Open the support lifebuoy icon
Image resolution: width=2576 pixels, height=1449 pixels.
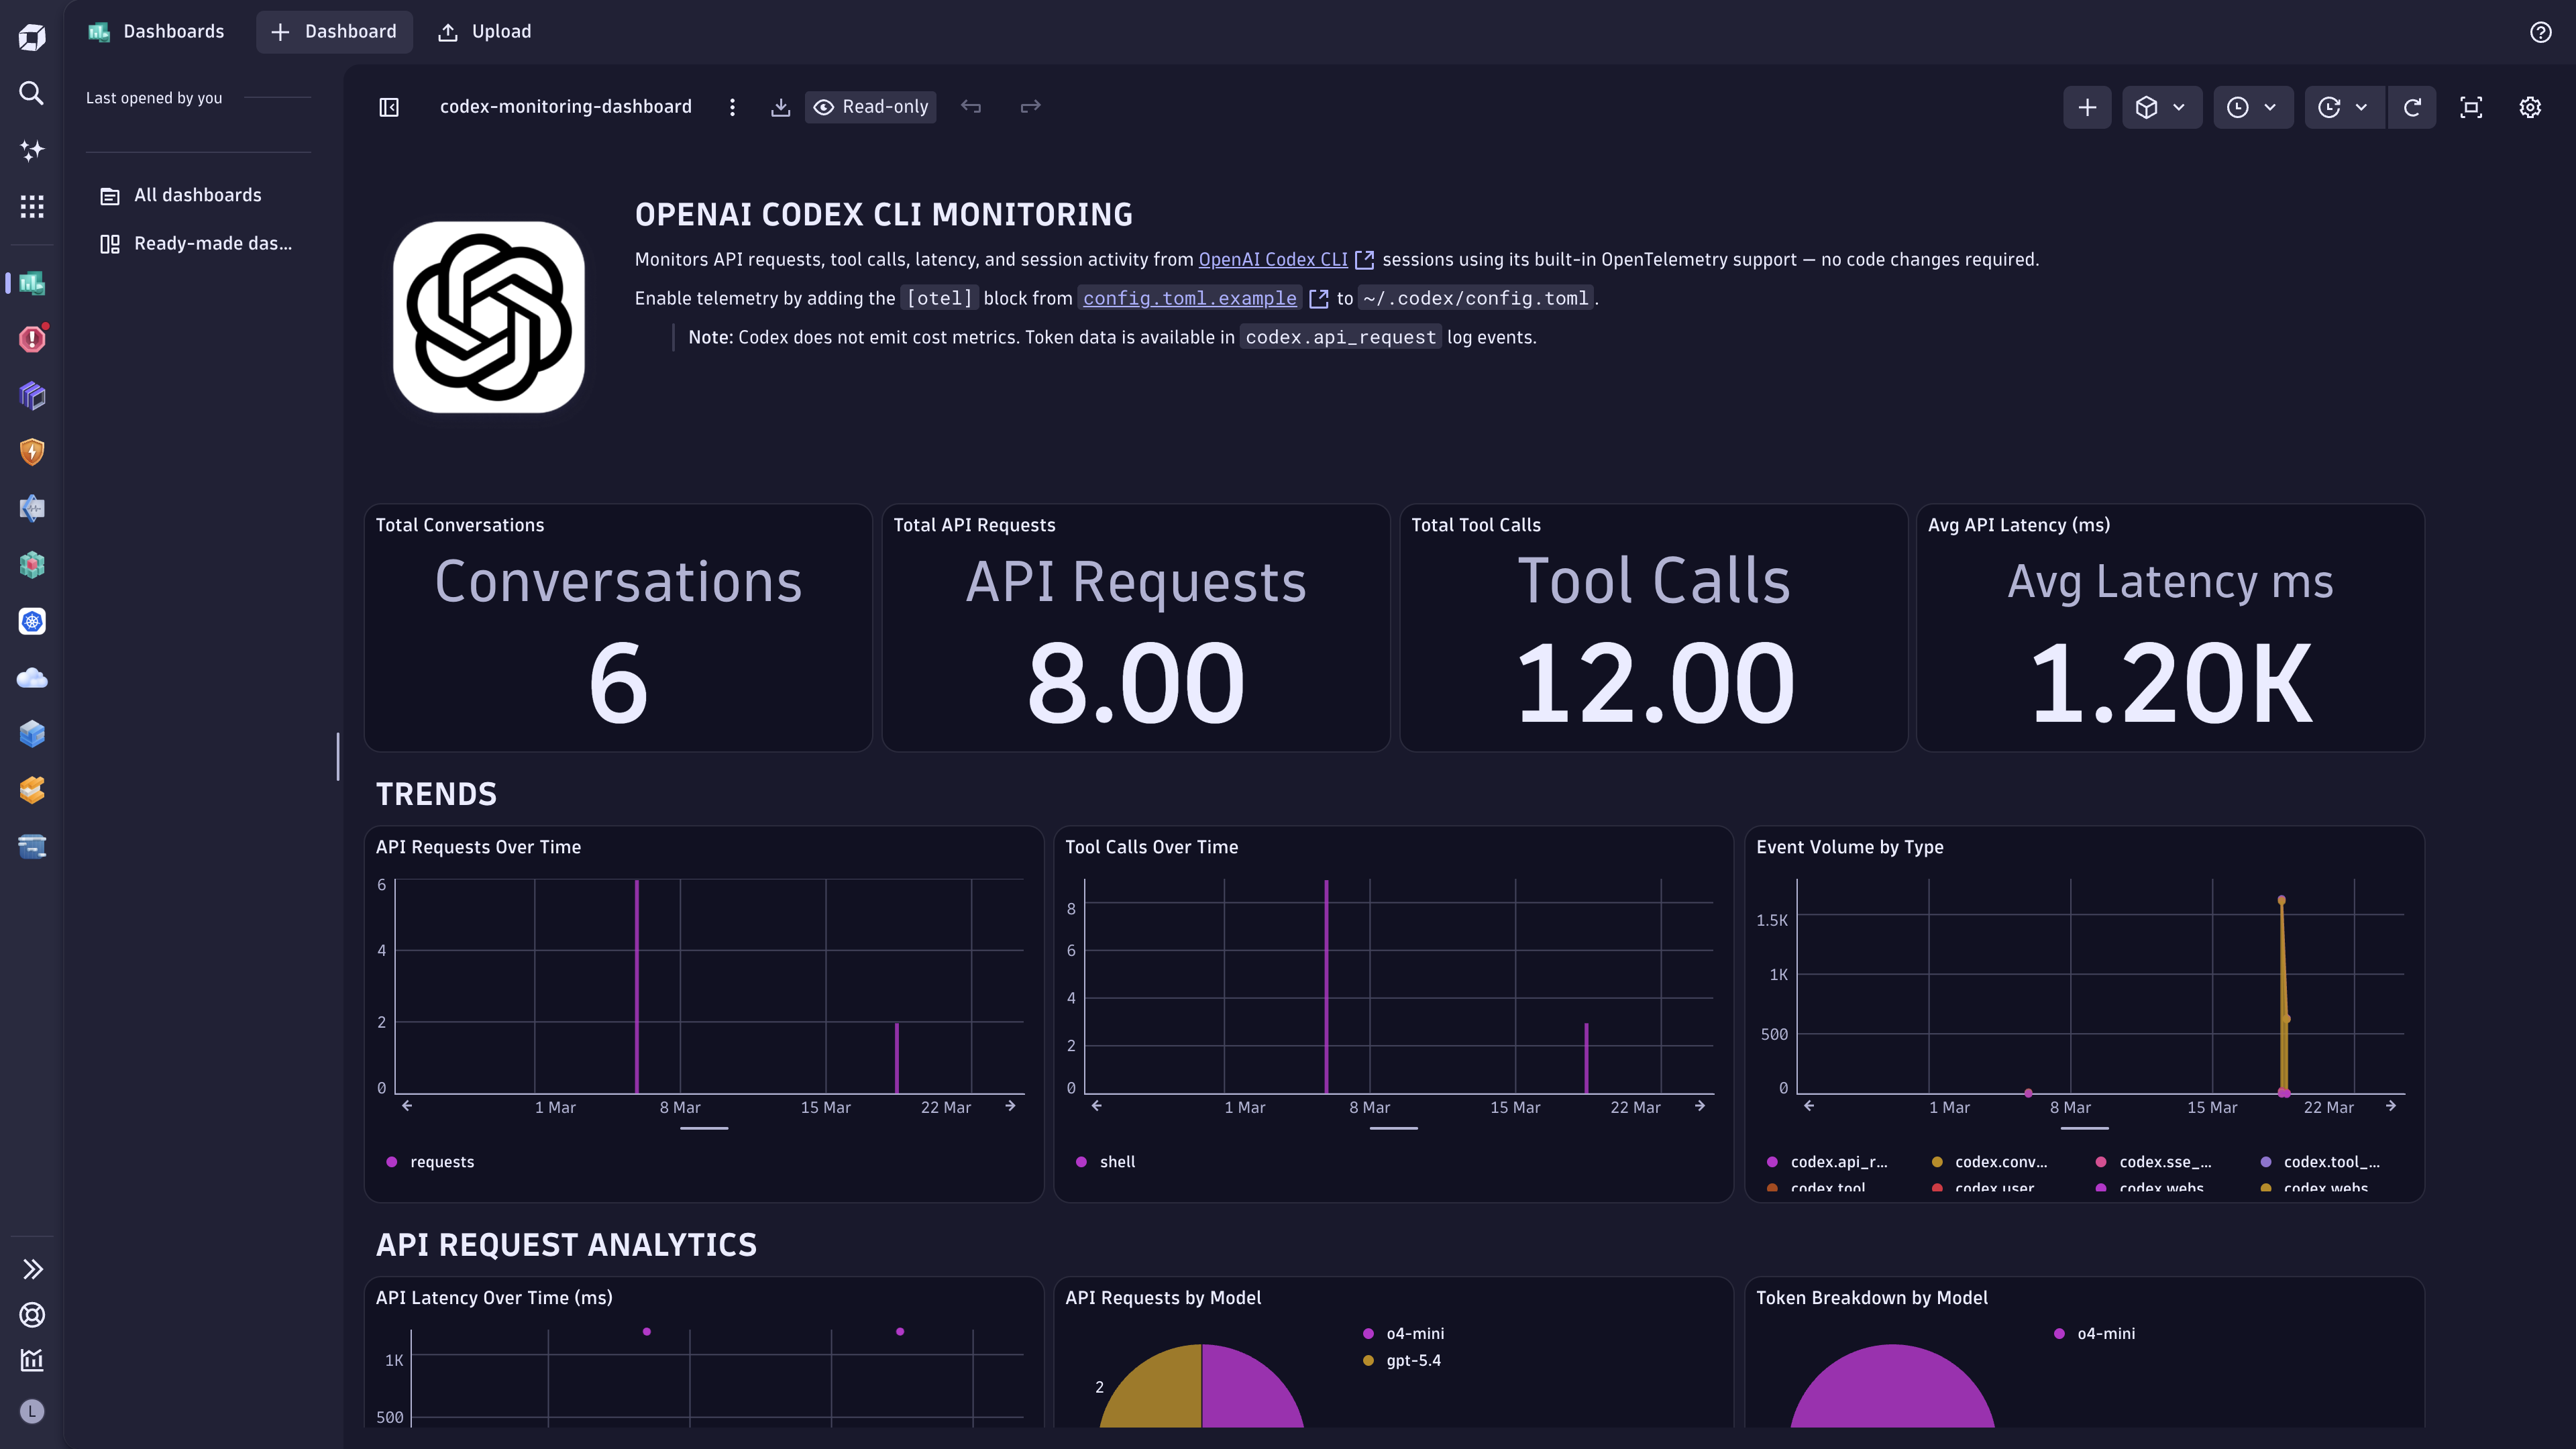click(32, 1315)
